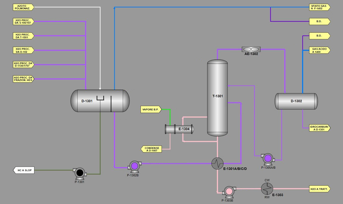Follow the GAS ACIDO A 1400 tag
This screenshot has height=204, width=343.
pyautogui.click(x=320, y=50)
